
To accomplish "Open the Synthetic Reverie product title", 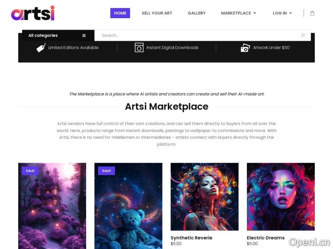I will (191, 238).
